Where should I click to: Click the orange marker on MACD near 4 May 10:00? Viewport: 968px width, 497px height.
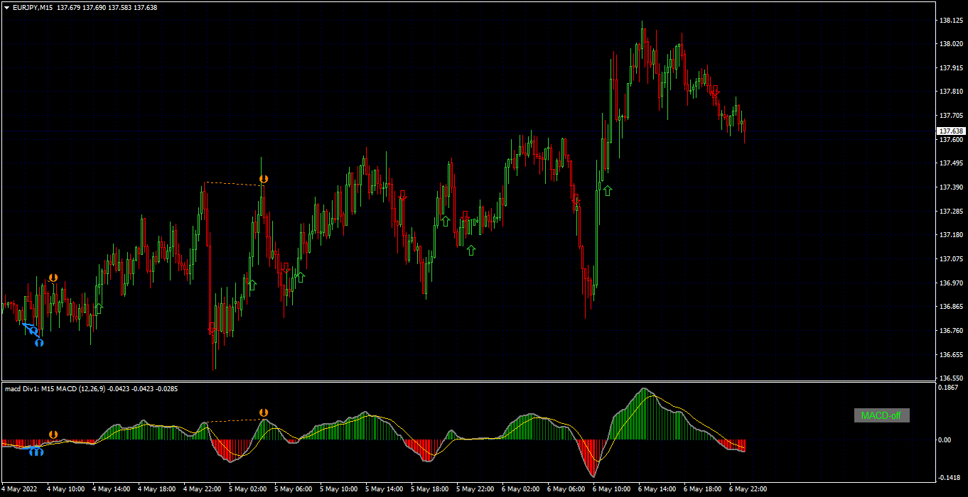pos(53,434)
